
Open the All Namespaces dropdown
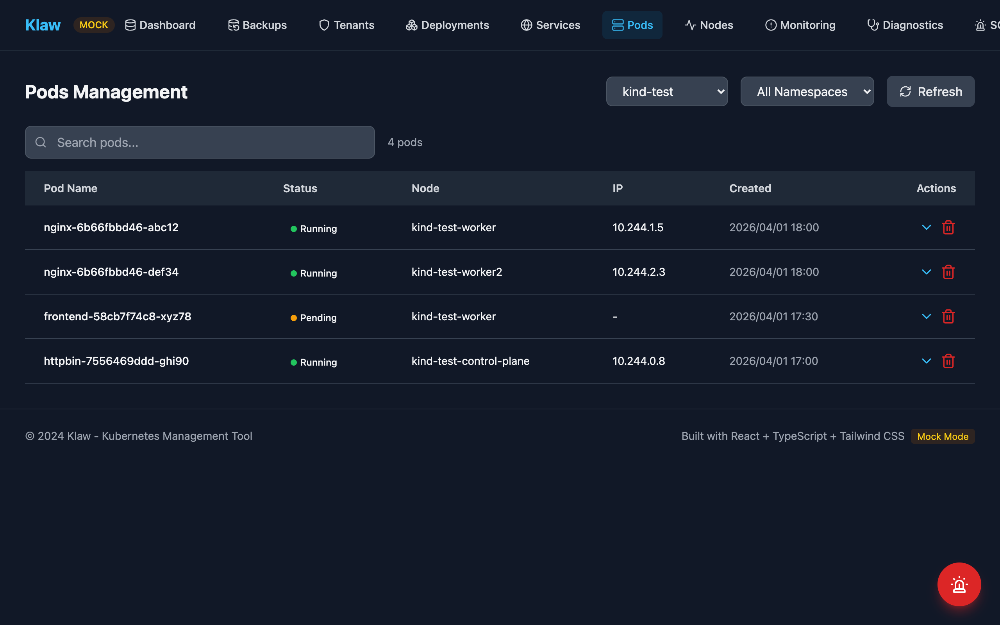[x=807, y=91]
